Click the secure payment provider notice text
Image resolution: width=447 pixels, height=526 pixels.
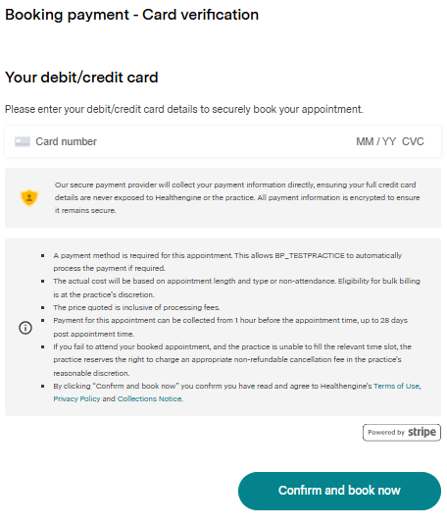pos(237,197)
